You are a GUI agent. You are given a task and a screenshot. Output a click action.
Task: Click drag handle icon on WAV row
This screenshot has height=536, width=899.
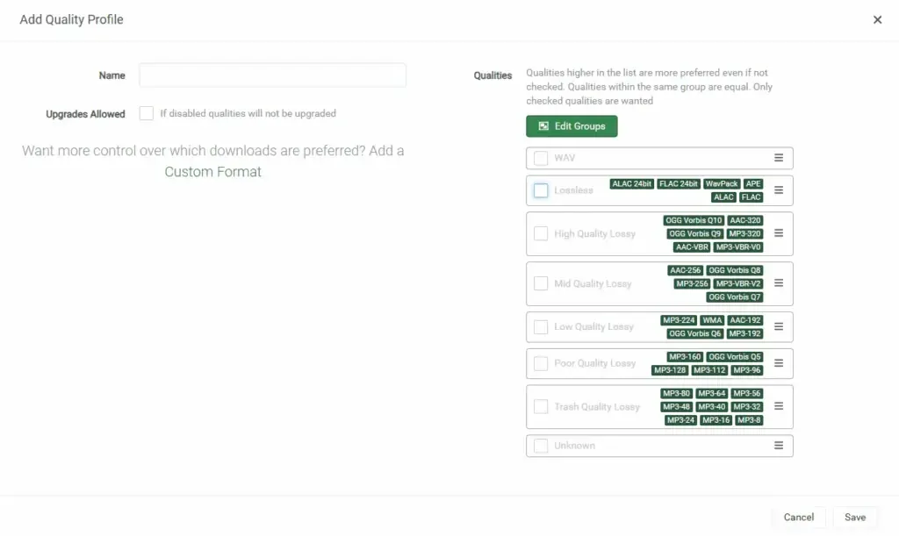[x=778, y=158]
